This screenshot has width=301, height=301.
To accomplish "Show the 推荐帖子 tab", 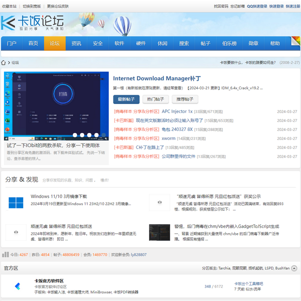I will pyautogui.click(x=185, y=99).
